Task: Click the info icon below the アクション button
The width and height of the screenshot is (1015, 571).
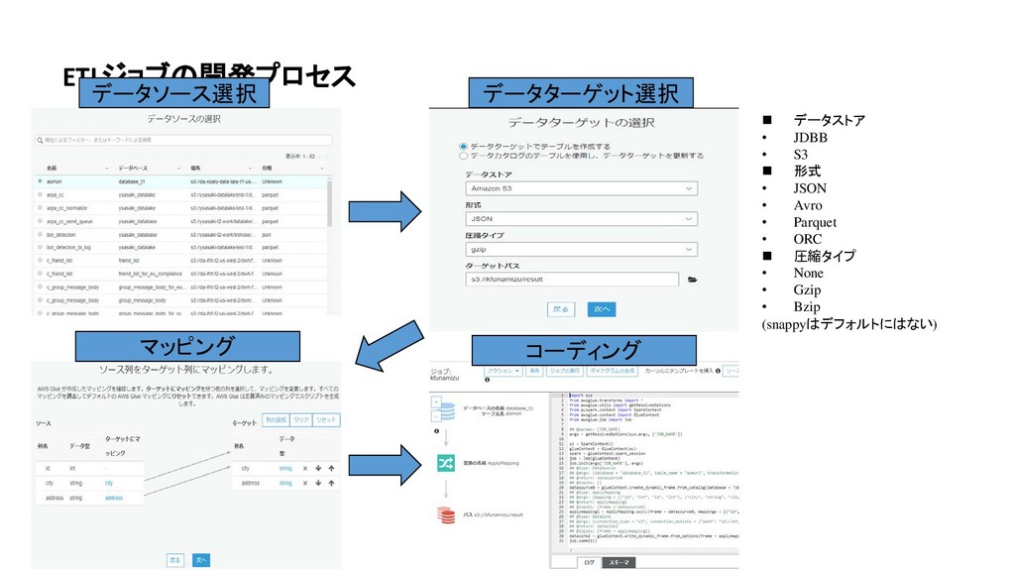Action: coord(487,380)
